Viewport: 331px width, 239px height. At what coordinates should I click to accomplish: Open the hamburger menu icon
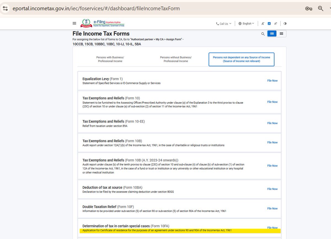coord(74,23)
